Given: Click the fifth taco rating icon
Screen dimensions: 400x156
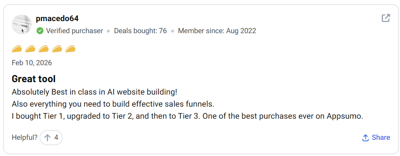Looking at the screenshot, I should 70,49.
